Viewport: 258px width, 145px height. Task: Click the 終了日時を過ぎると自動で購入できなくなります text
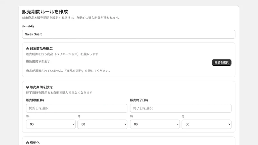pyautogui.click(x=59, y=92)
